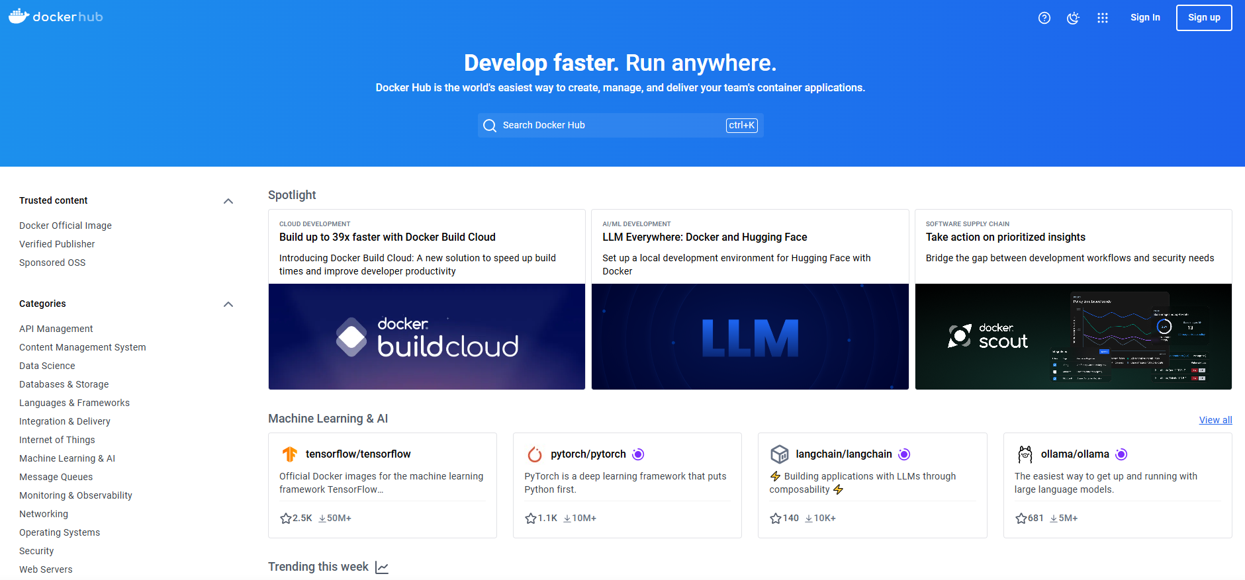This screenshot has height=580, width=1245.
Task: Open Monitoring & Observability category
Action: [x=76, y=495]
